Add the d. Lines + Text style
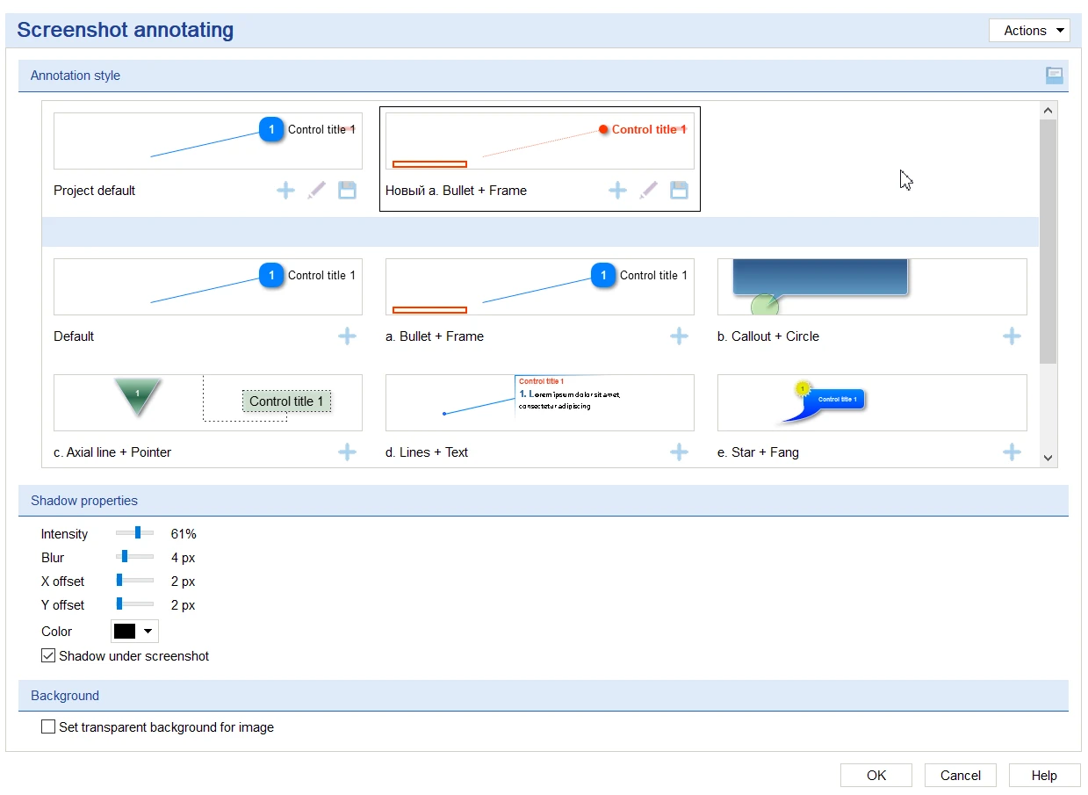1088x795 pixels. [x=679, y=452]
